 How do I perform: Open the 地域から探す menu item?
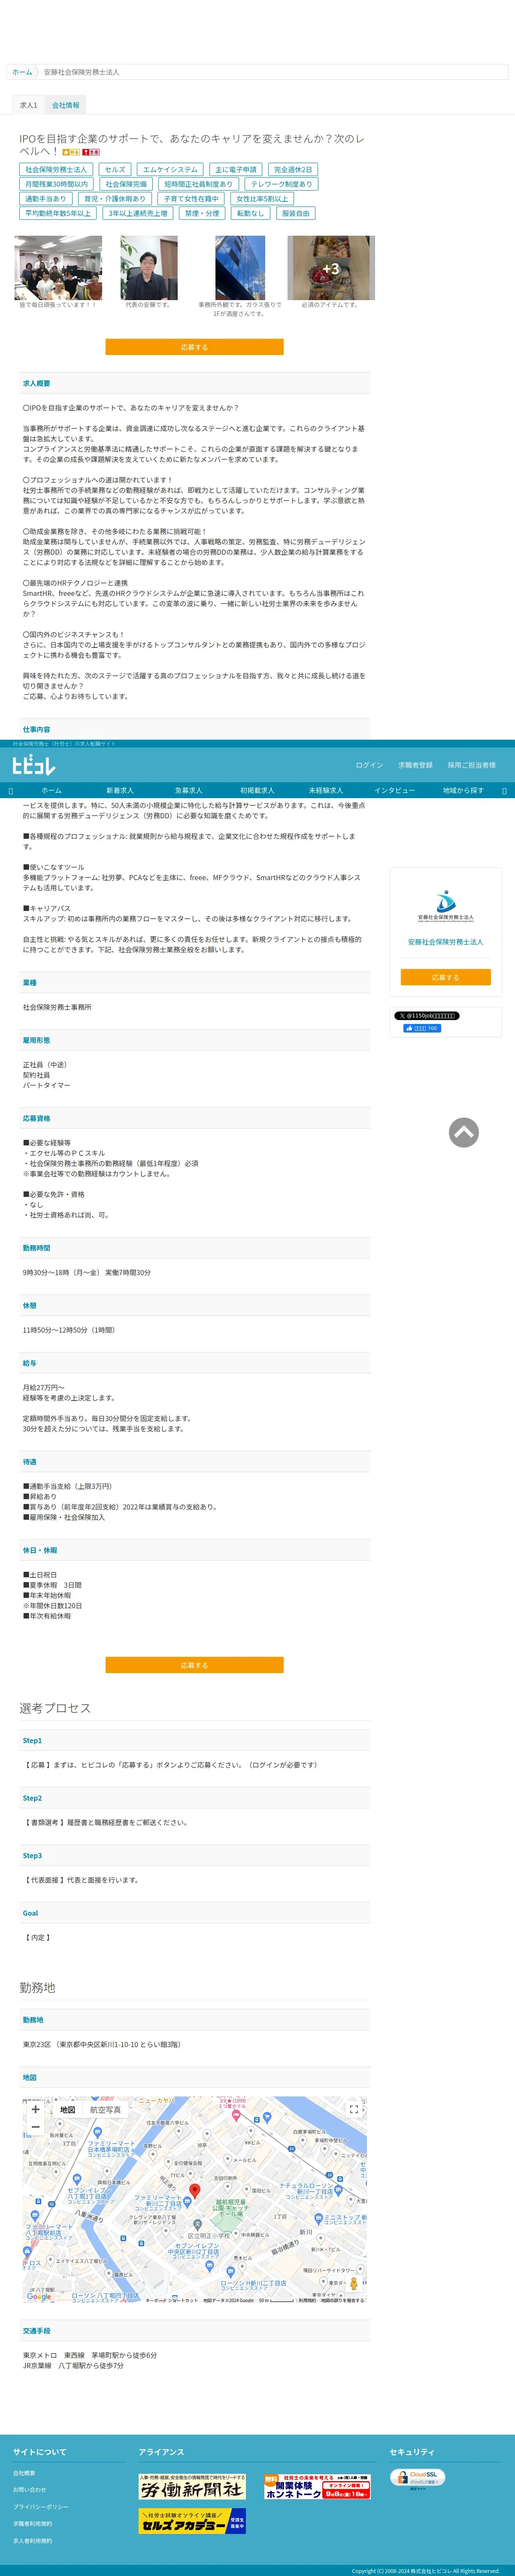pos(463,790)
